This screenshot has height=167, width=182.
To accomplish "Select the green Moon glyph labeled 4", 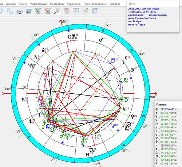I will tap(126, 100).
